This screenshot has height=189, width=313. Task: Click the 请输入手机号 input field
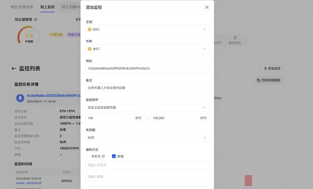pyautogui.click(x=147, y=165)
